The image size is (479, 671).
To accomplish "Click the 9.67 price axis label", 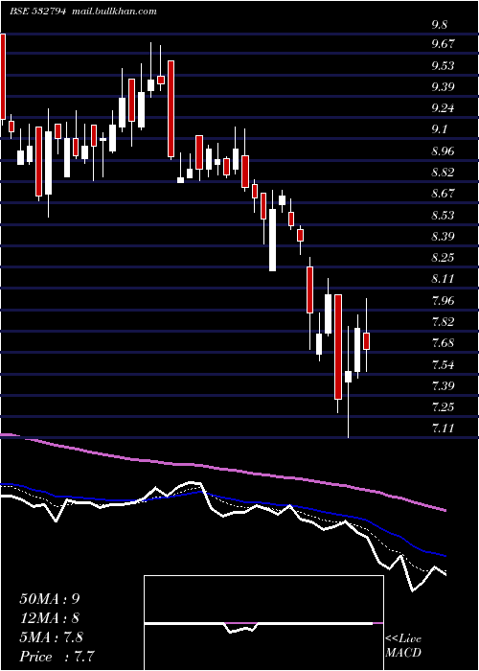I will point(443,44).
